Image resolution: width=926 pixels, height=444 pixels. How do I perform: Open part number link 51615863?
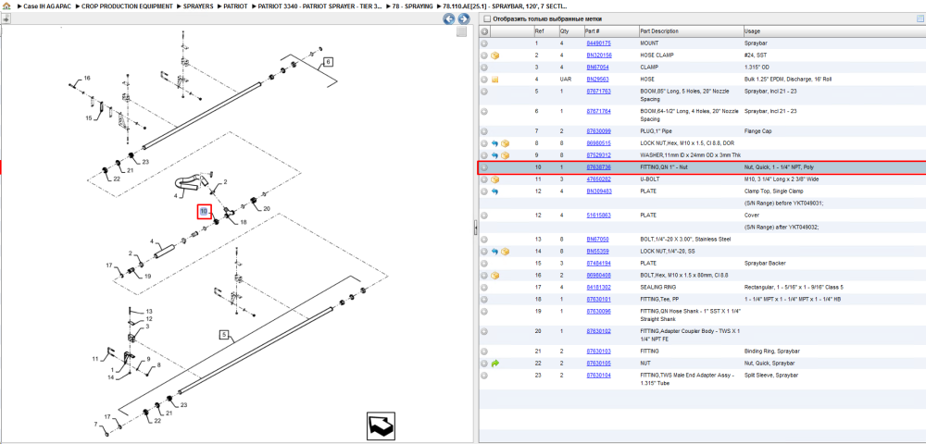598,216
